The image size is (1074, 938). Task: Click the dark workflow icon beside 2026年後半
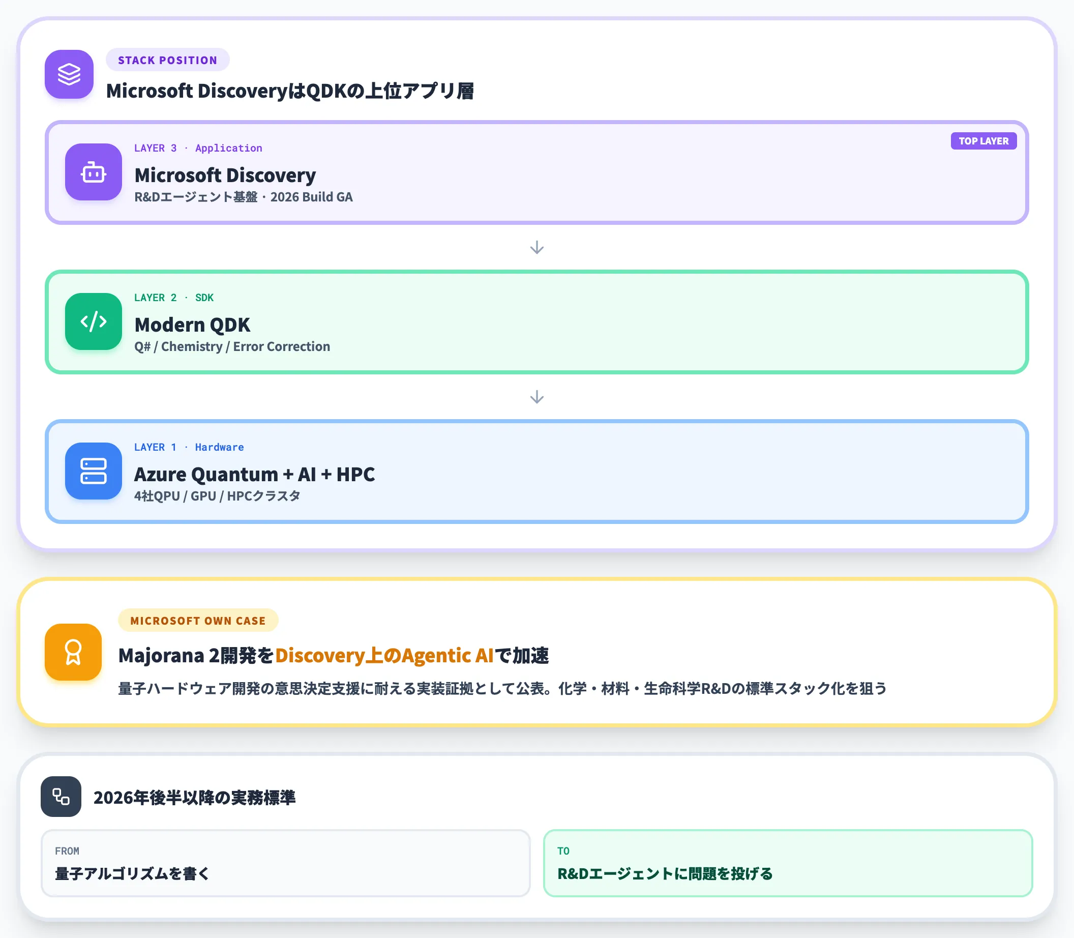click(x=61, y=797)
